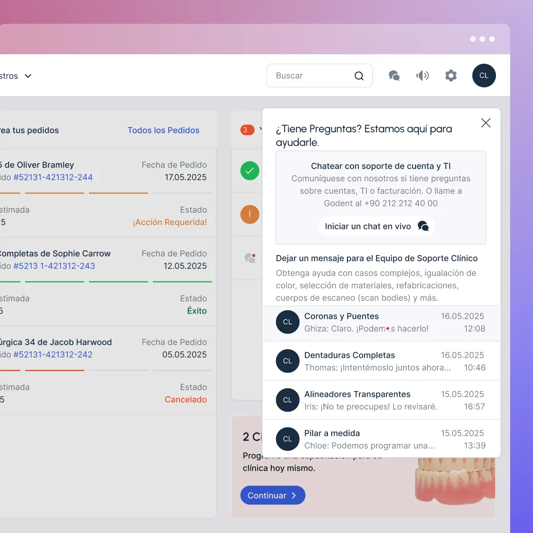Open order #52131-421312-244 link
Screen dimensions: 533x533
(x=53, y=177)
